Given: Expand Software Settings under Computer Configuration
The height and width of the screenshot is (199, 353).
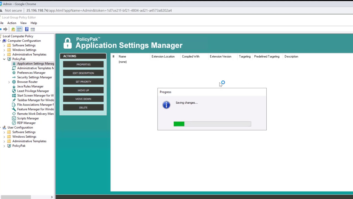Looking at the screenshot, I should [x=4, y=45].
